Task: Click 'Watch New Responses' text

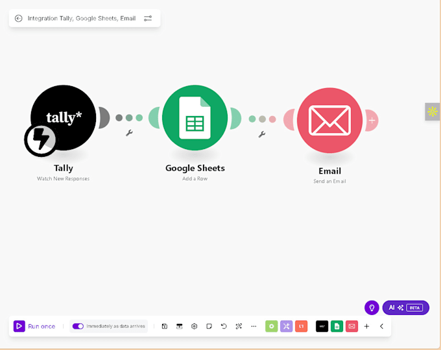Action: (x=64, y=178)
